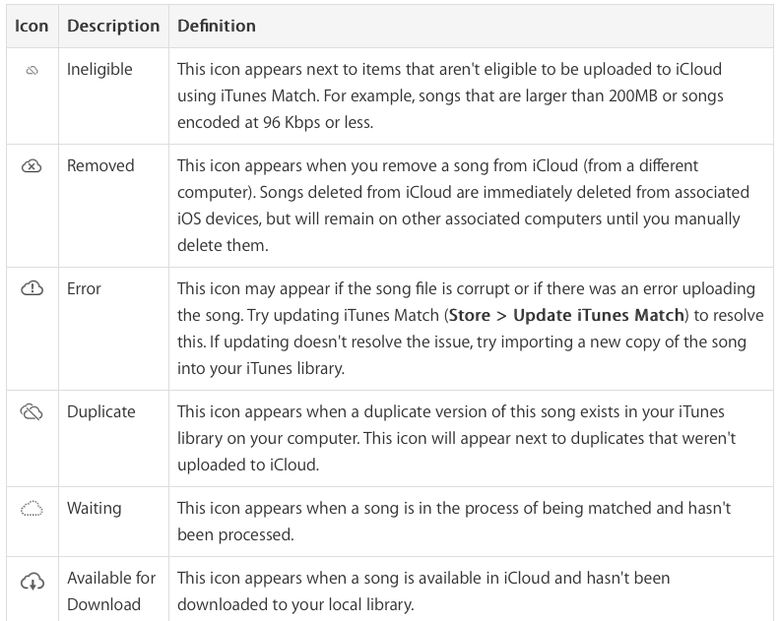Select the Waiting description label
Image resolution: width=780 pixels, height=621 pixels.
(94, 508)
